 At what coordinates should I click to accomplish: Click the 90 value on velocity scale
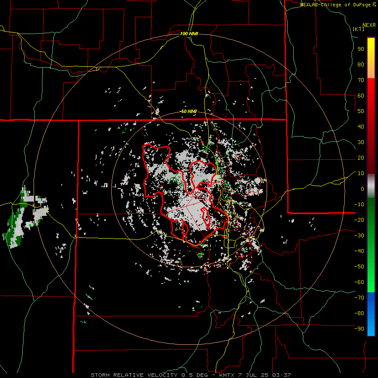(361, 49)
